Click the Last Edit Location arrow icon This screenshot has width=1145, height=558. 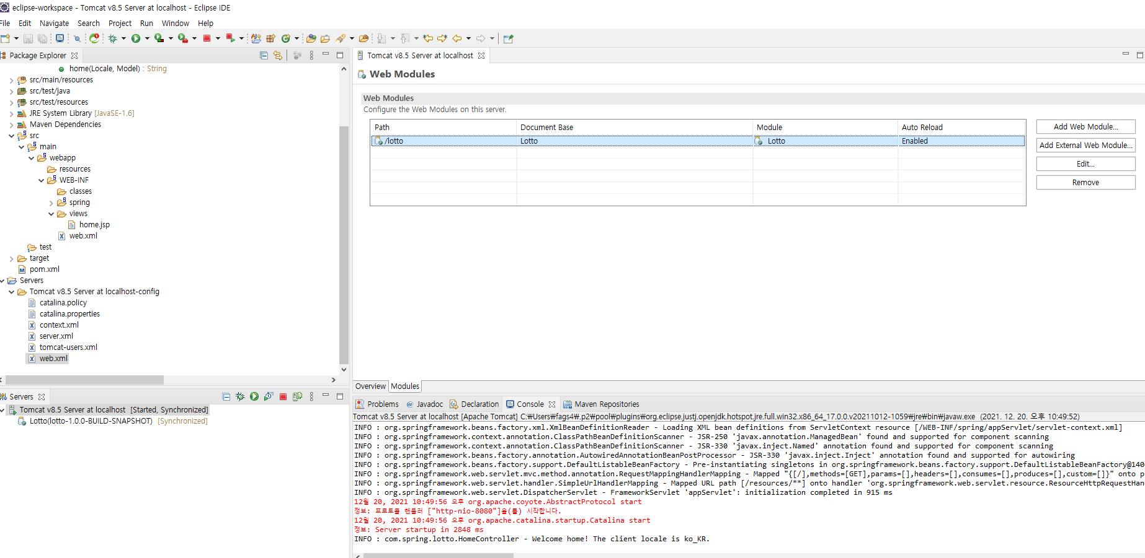click(x=428, y=38)
